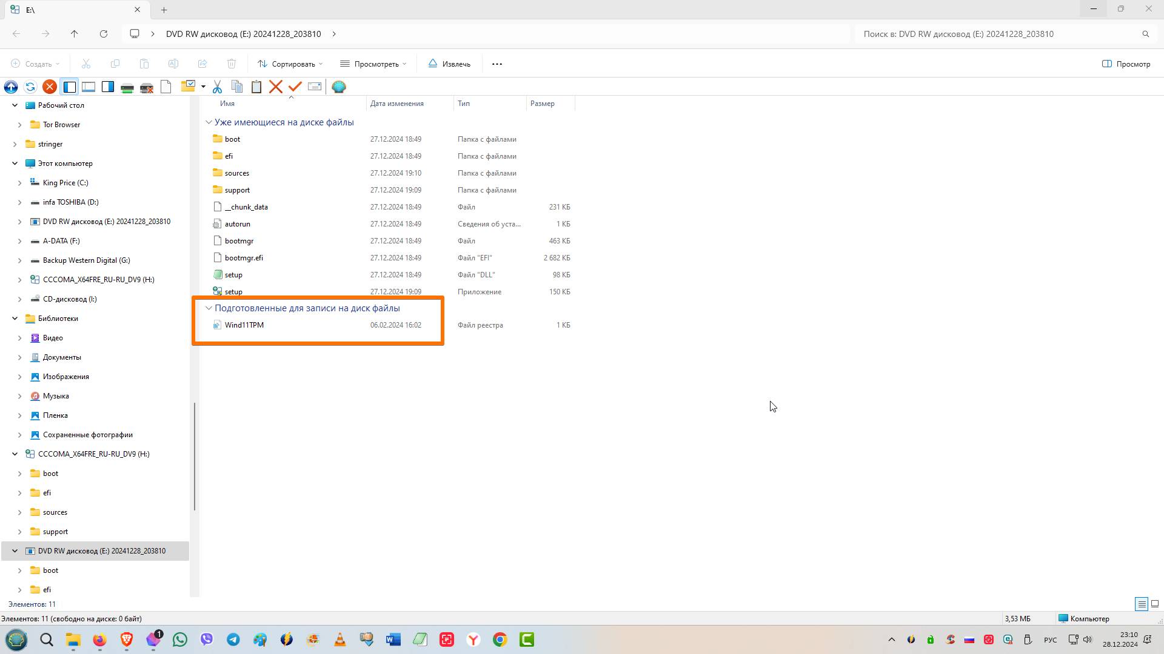The width and height of the screenshot is (1164, 654).
Task: Toggle the details pane toolbar button
Action: click(x=89, y=87)
